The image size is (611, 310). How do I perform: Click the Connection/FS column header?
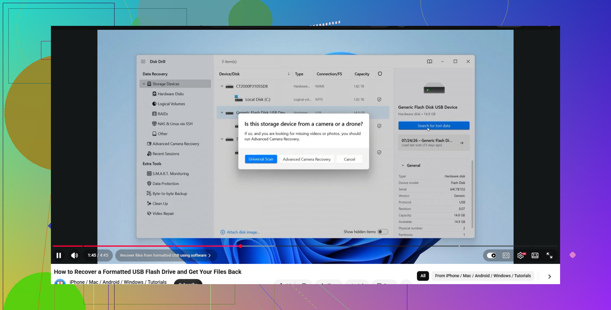(329, 74)
